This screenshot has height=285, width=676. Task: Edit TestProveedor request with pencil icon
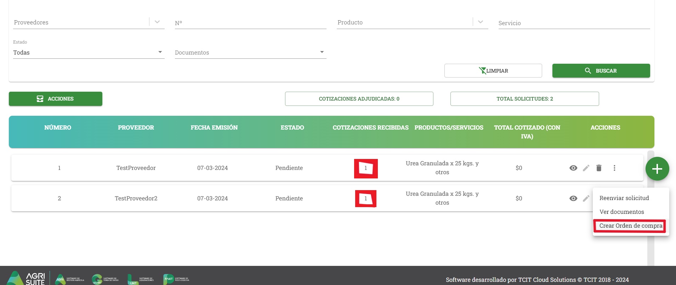586,168
